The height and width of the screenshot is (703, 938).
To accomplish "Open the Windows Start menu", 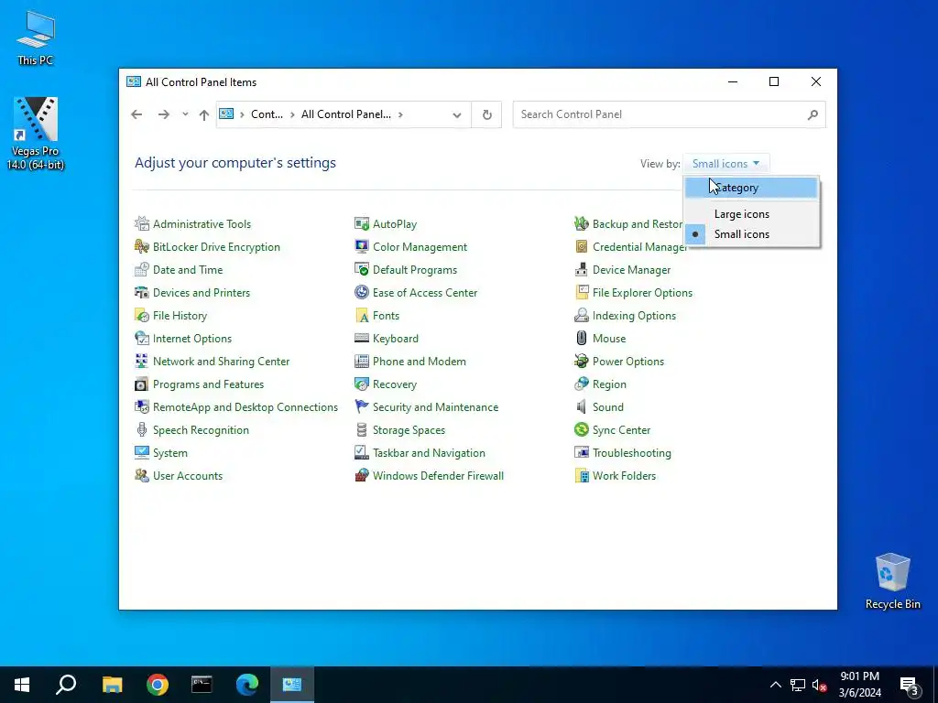I will 22,685.
